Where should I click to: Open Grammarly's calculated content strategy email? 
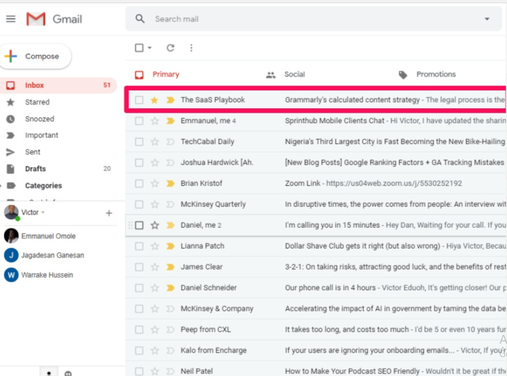pos(316,100)
